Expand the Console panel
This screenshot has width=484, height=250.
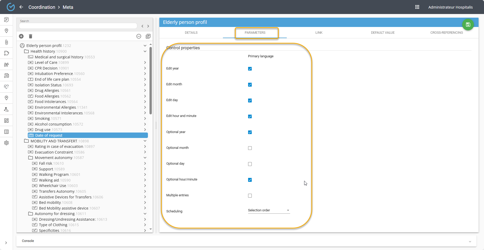coord(470,241)
